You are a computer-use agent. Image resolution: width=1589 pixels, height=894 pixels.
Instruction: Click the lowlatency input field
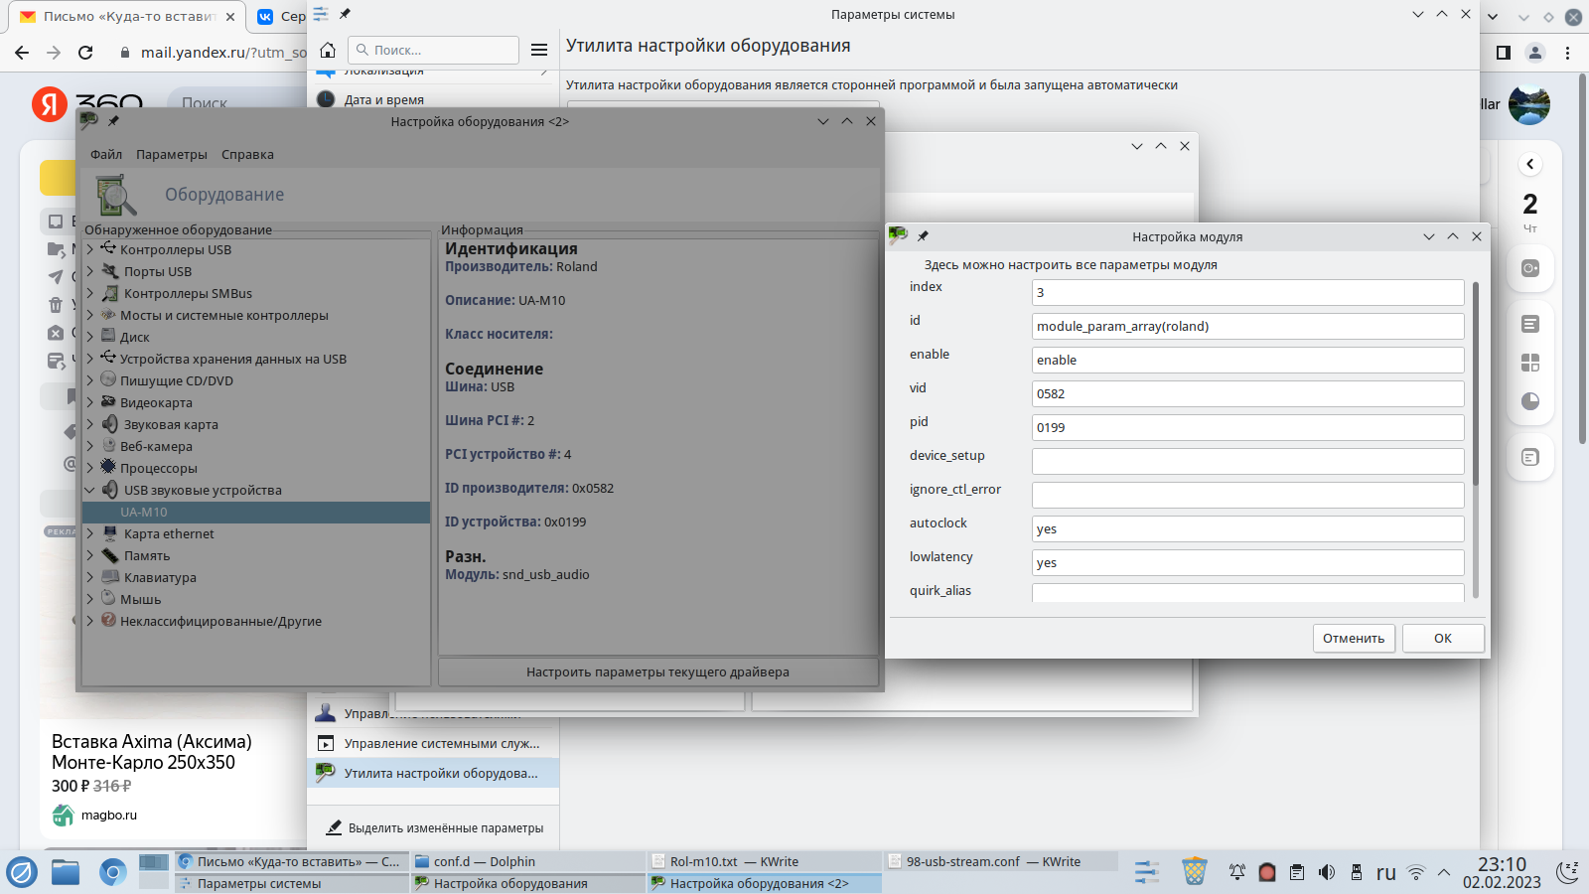pos(1247,562)
